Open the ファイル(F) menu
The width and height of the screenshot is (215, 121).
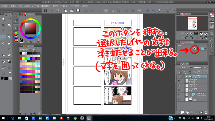tap(5, 6)
